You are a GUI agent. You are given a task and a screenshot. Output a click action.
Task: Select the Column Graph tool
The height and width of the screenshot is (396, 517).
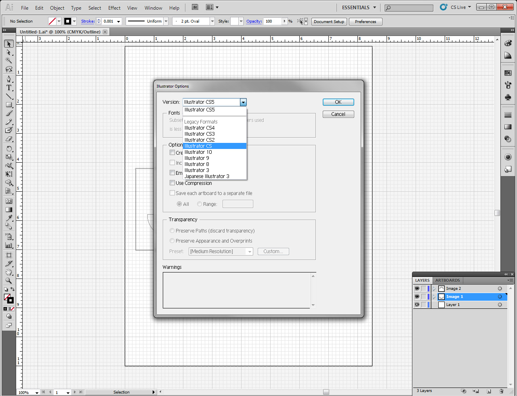point(9,245)
